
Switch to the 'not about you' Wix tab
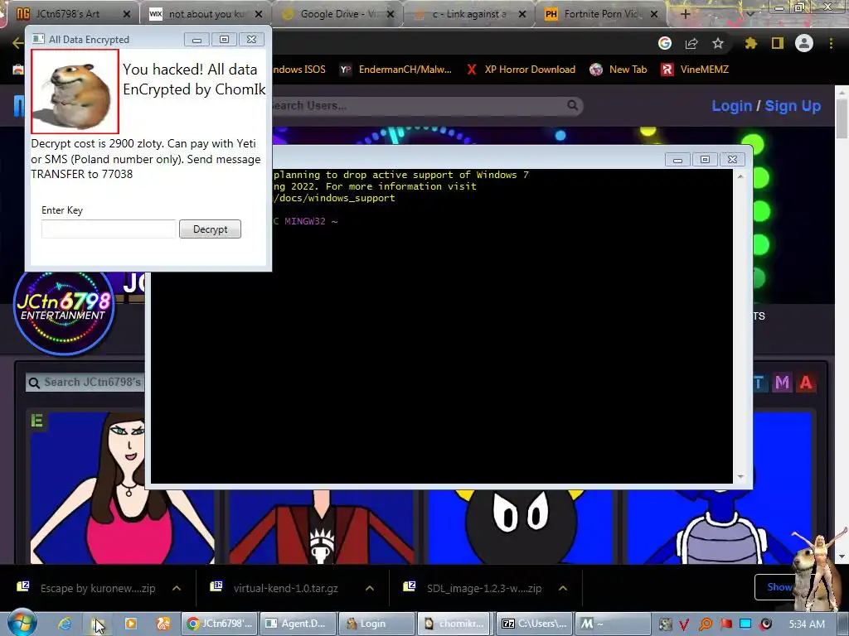coord(206,14)
